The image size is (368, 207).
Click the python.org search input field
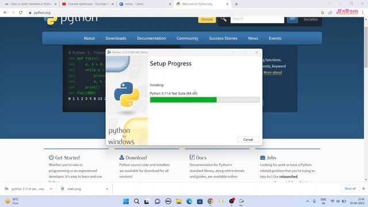click(x=257, y=20)
